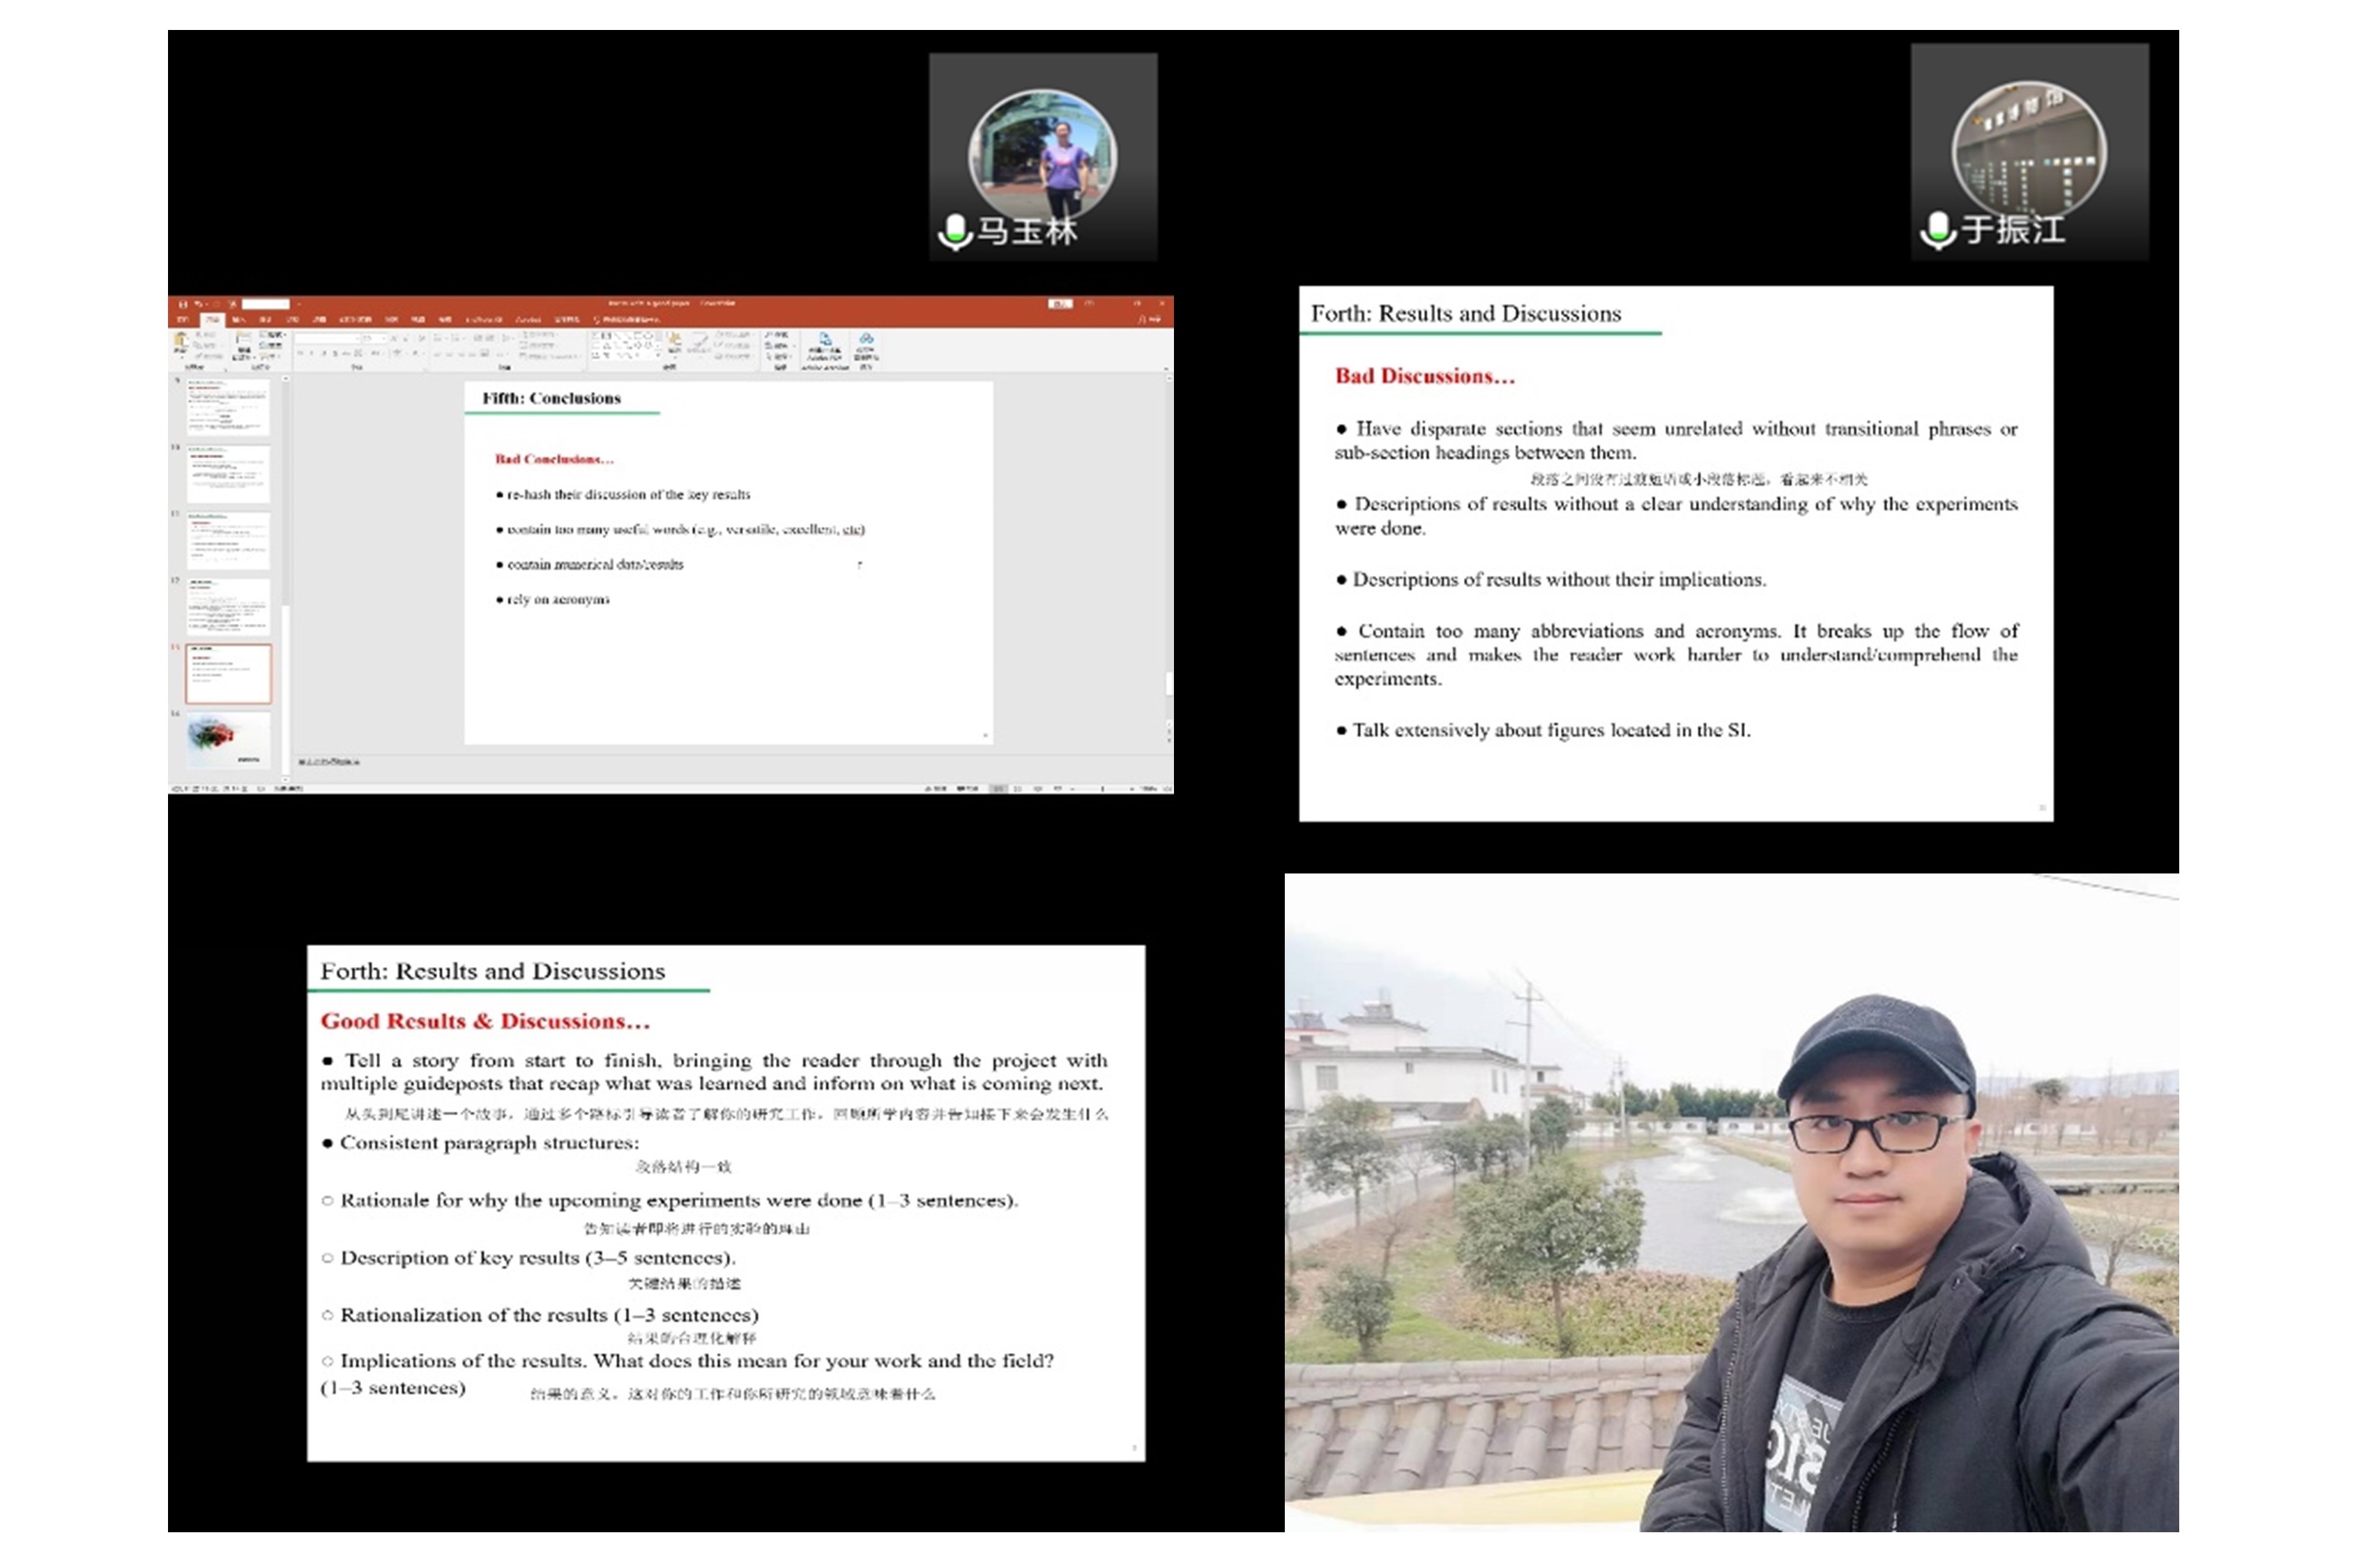Click the 'Tell me' search box
This screenshot has height=1565, width=2380.
627,320
